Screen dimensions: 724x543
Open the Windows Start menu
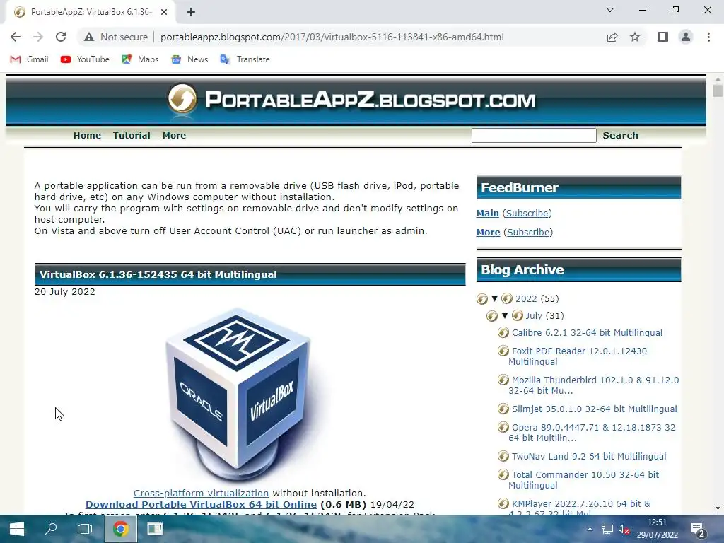coord(17,529)
